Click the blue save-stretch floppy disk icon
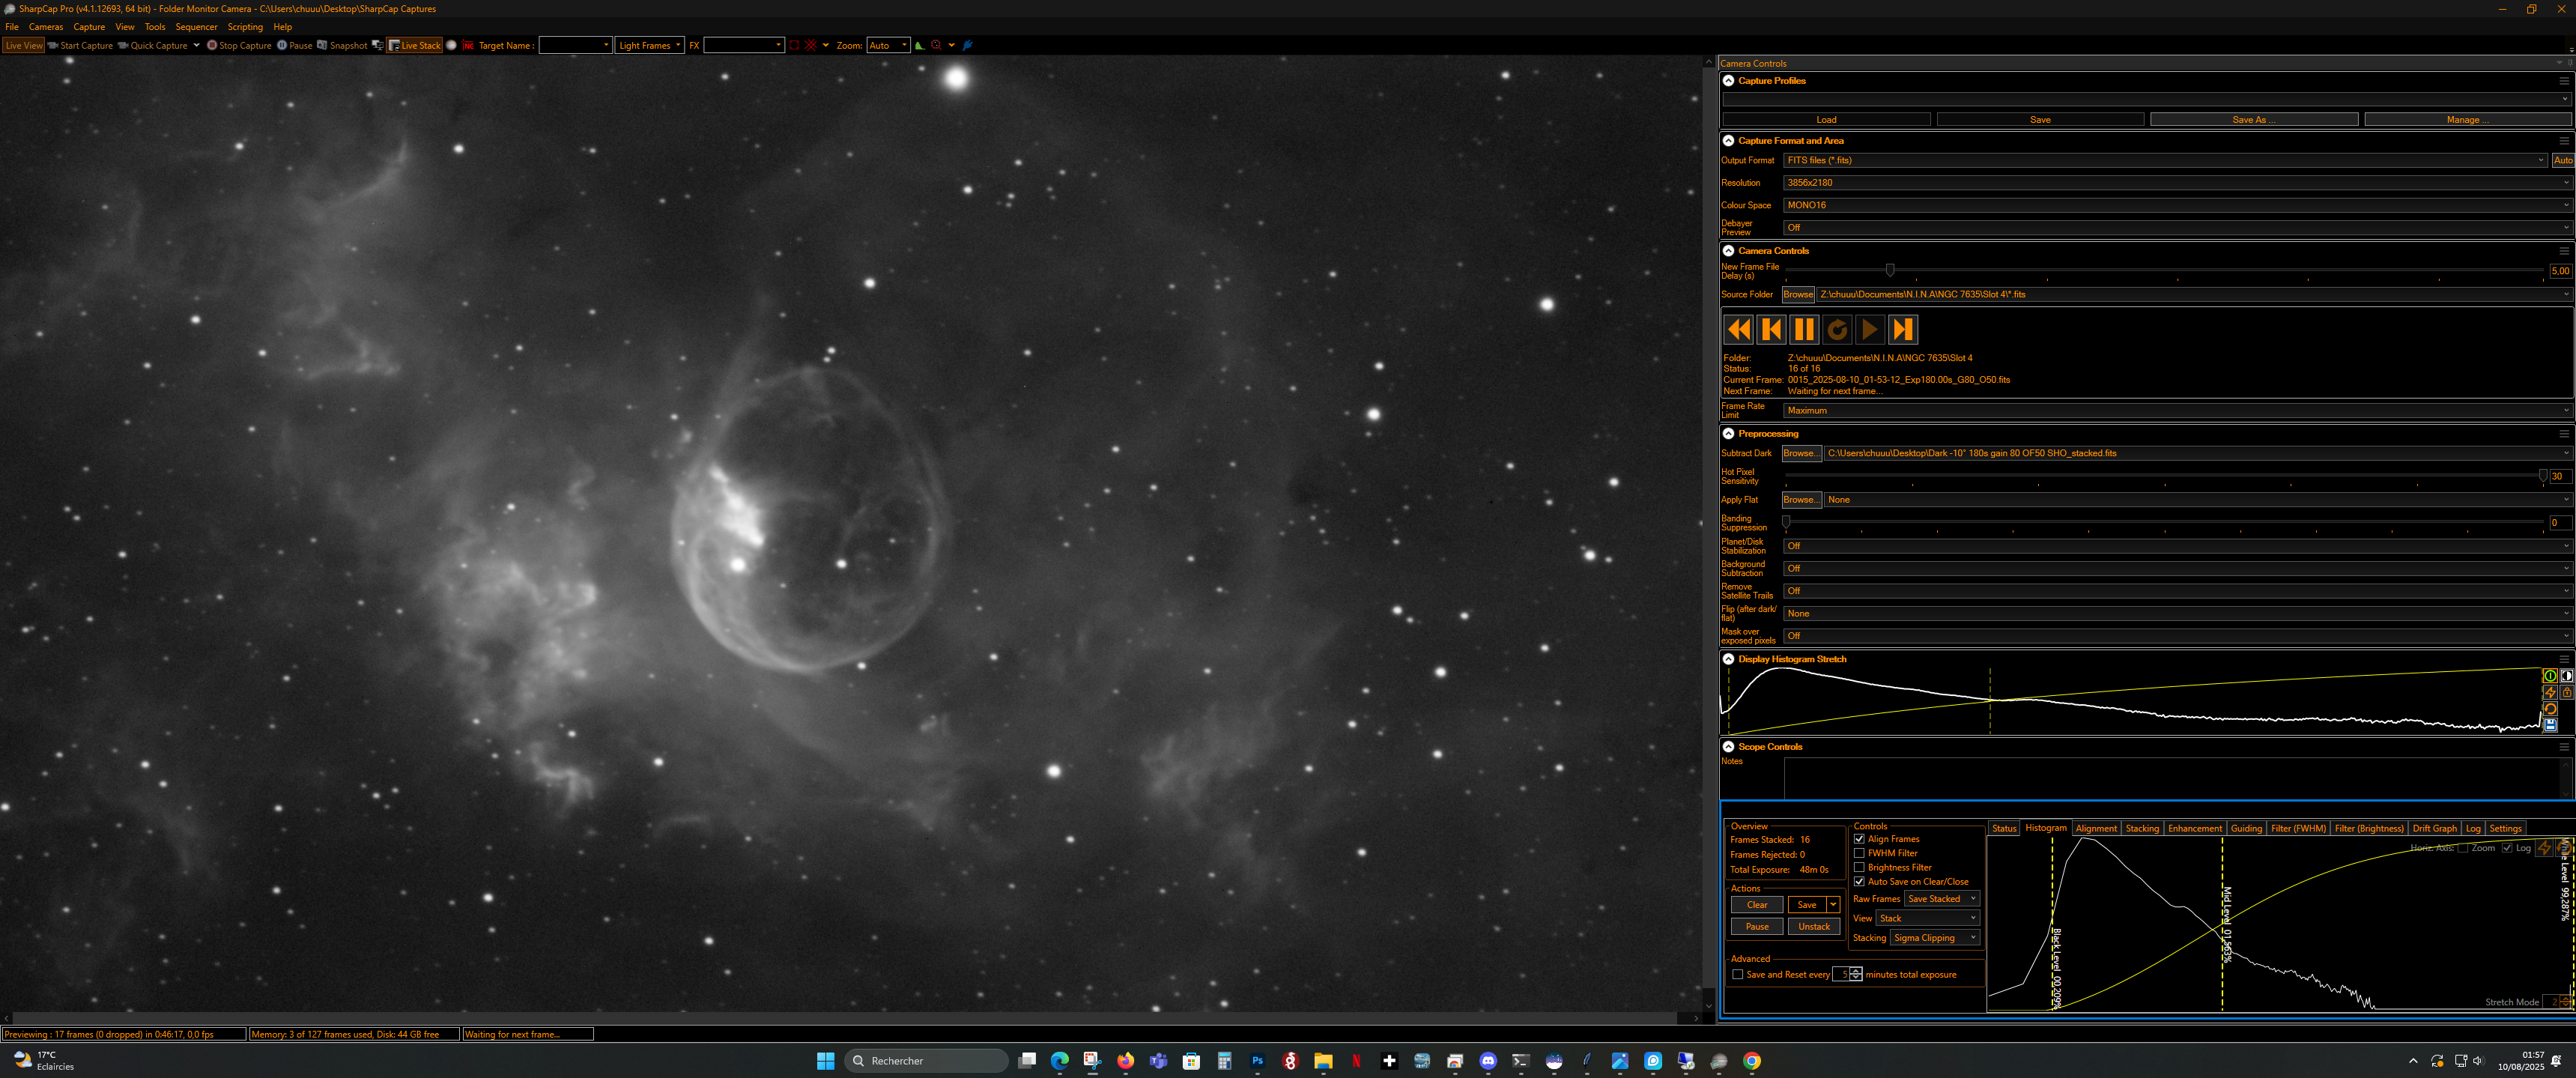Image resolution: width=2576 pixels, height=1078 pixels. point(2550,725)
